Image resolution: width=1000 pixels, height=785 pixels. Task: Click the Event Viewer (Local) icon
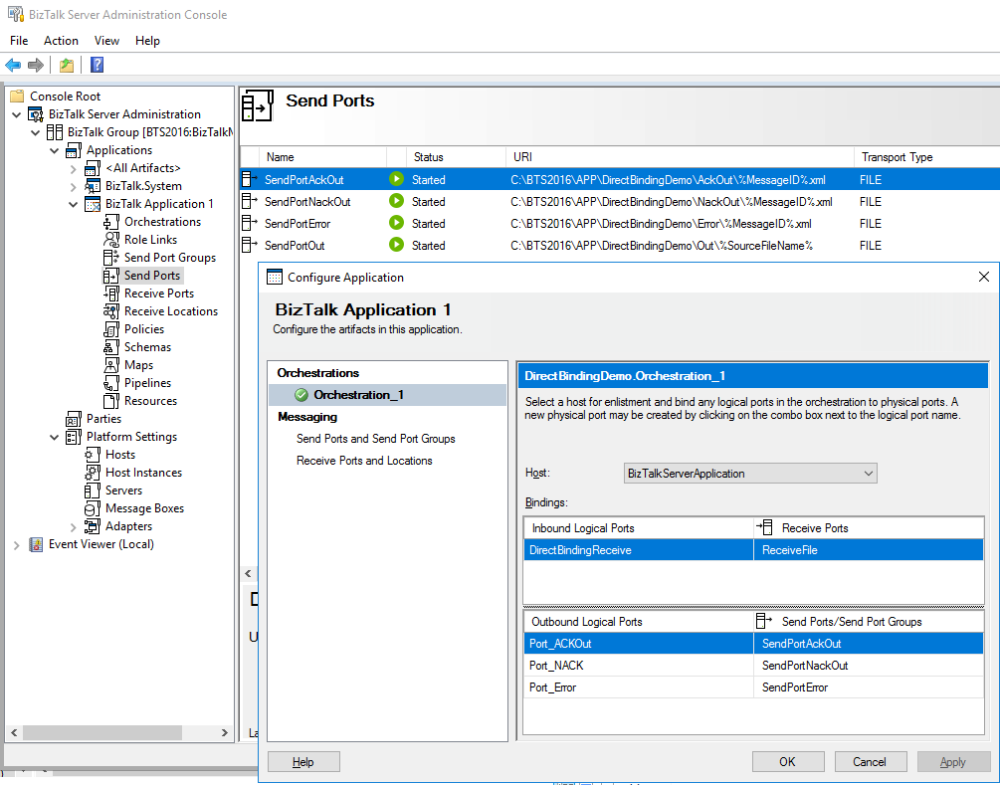pyautogui.click(x=36, y=544)
